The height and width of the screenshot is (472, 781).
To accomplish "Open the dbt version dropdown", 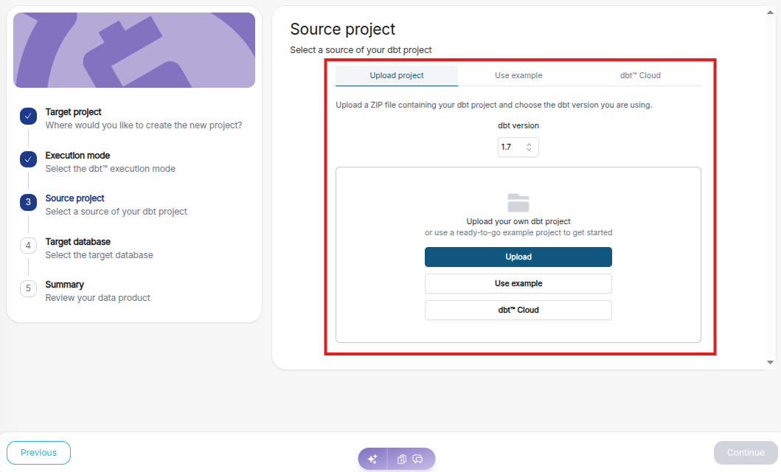I will (x=518, y=147).
